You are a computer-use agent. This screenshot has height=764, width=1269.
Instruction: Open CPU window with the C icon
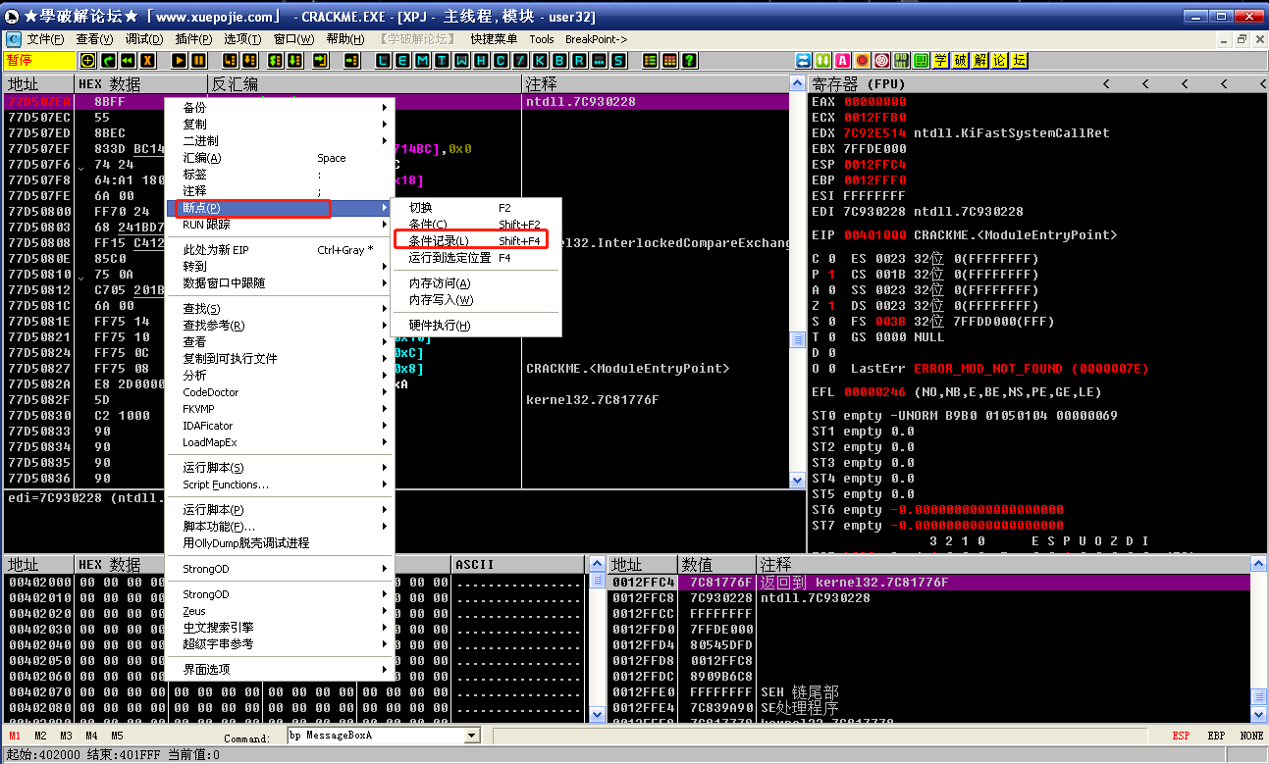click(500, 60)
